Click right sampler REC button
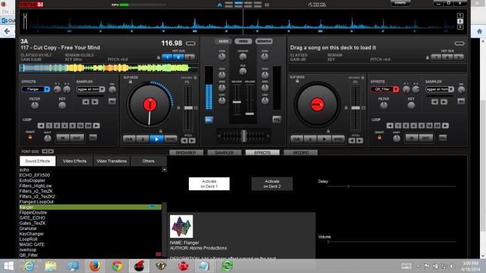 461,101
